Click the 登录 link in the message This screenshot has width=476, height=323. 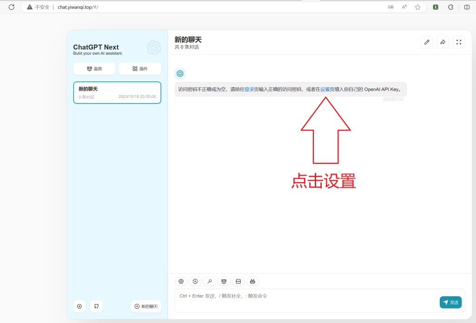click(249, 89)
